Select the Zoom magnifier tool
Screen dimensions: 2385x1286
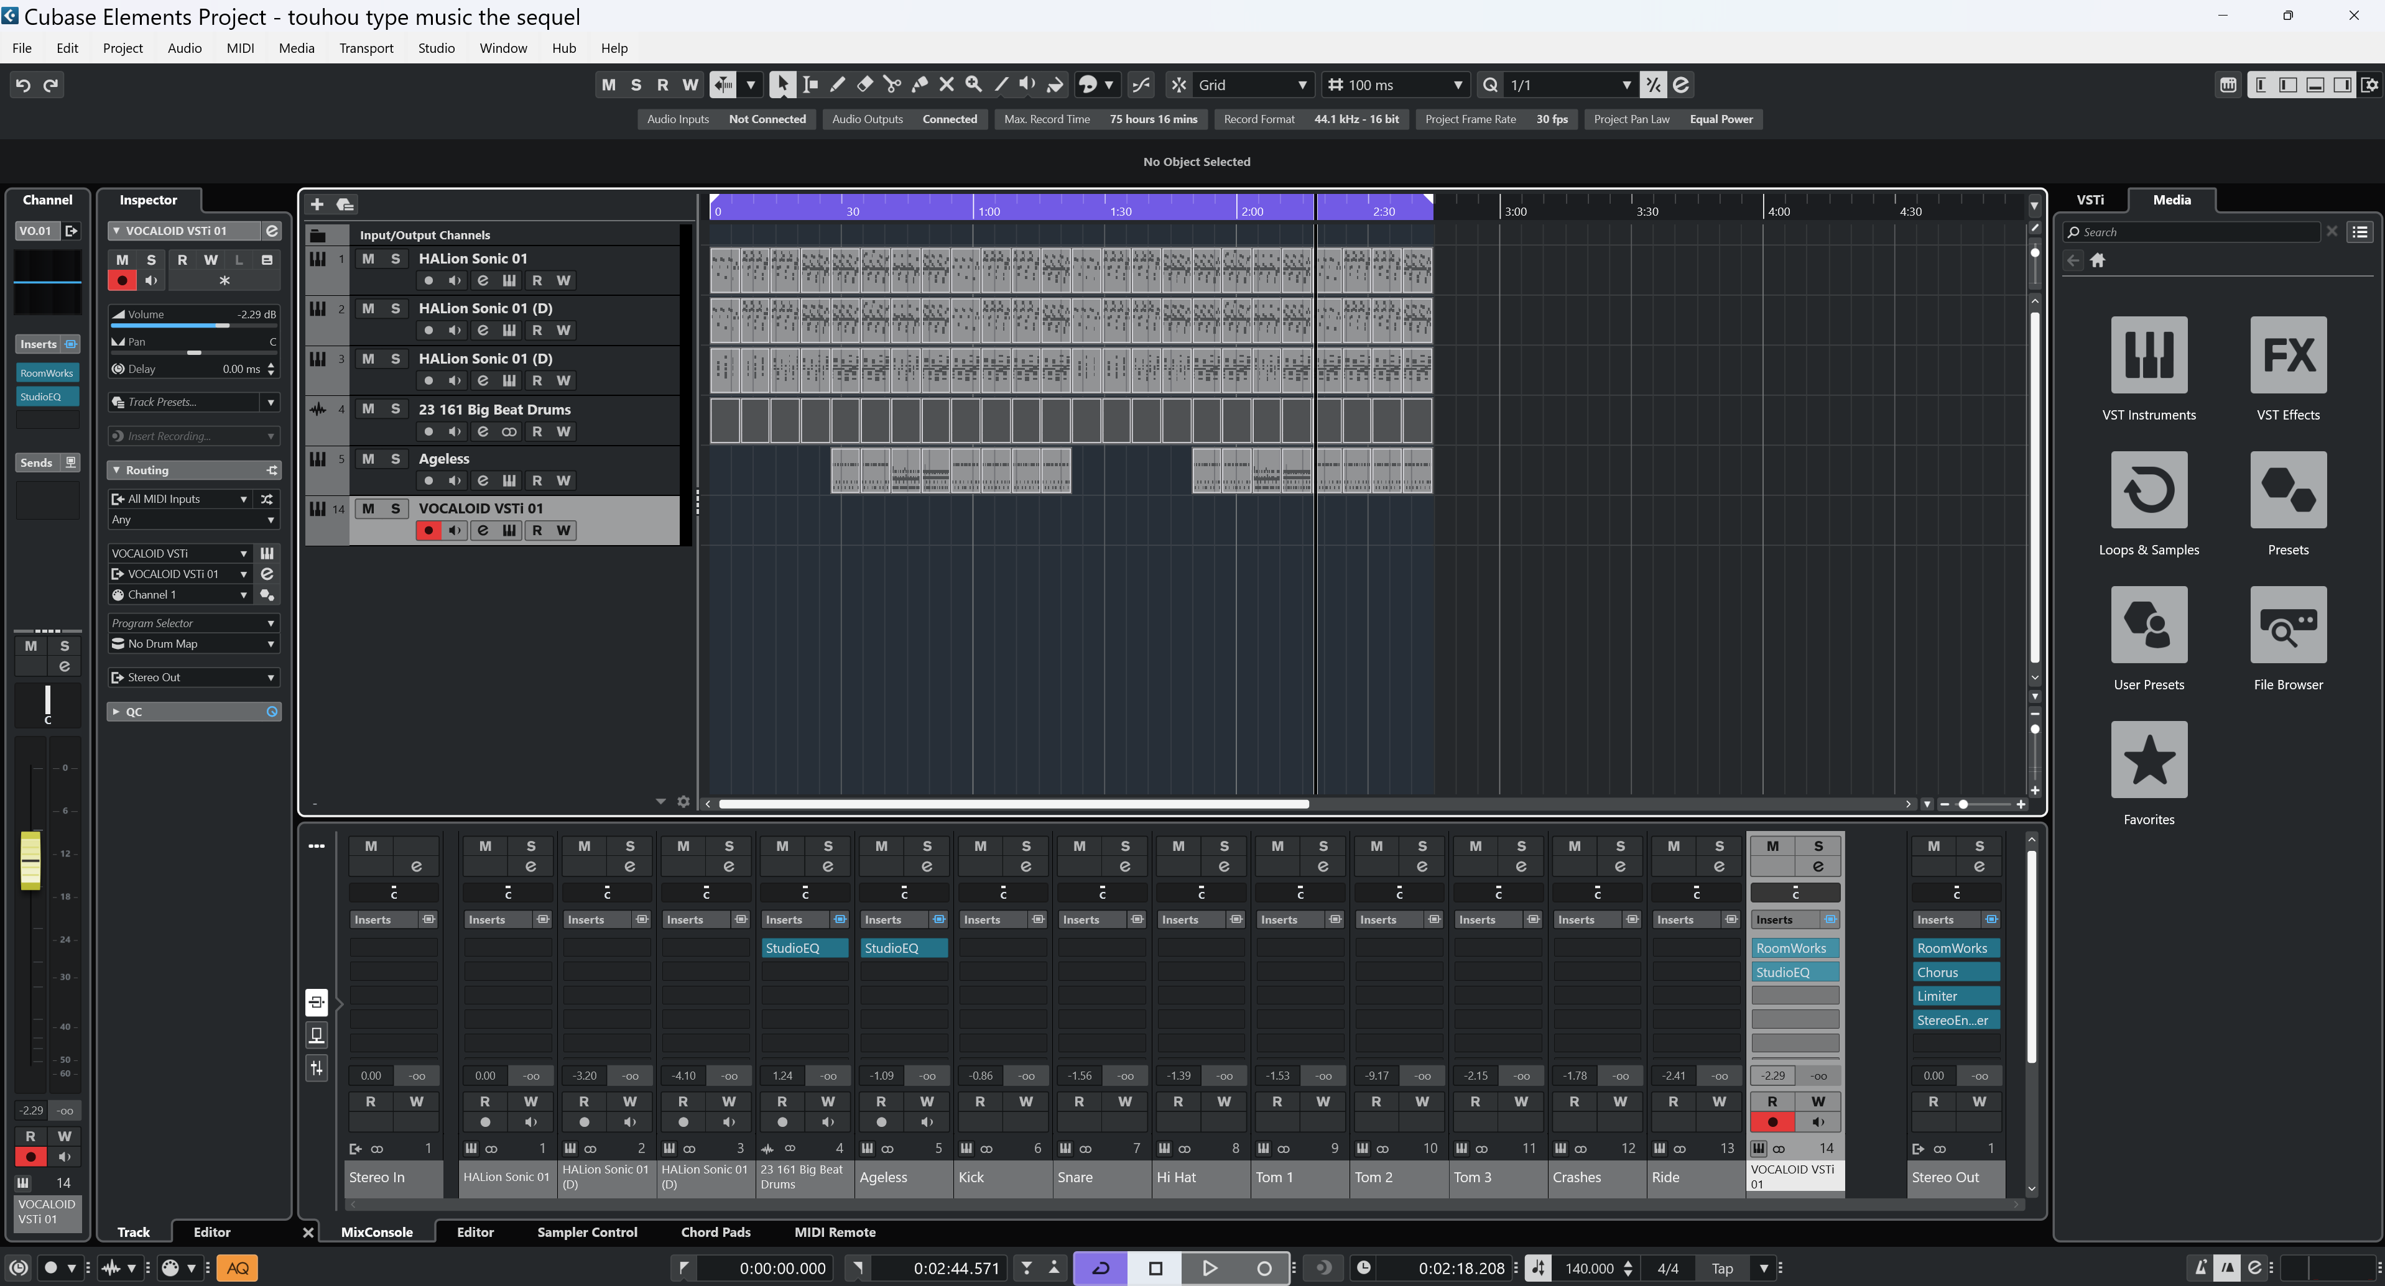(x=973, y=84)
